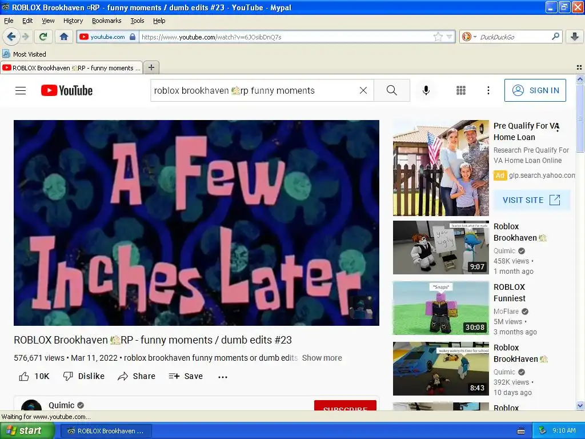Open the View menu

tap(48, 21)
